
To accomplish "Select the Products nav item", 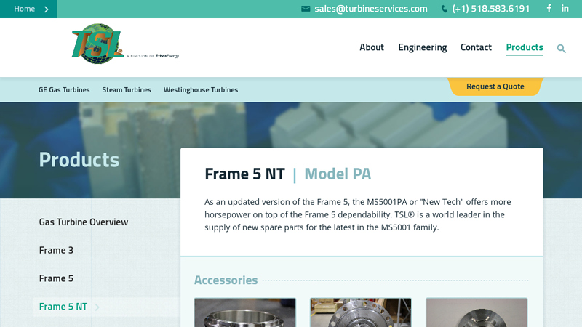I will click(x=525, y=47).
